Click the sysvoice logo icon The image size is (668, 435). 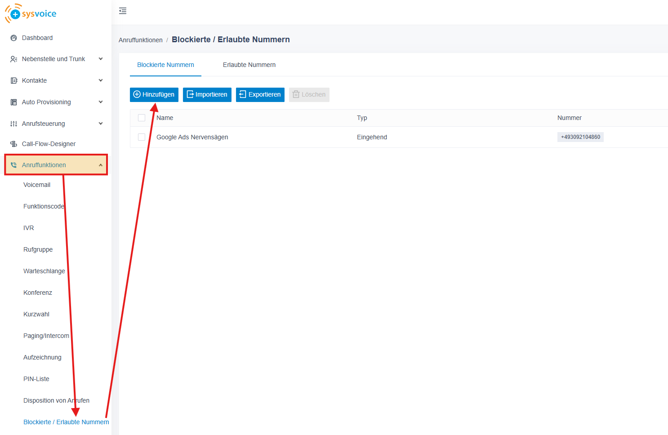(x=13, y=13)
